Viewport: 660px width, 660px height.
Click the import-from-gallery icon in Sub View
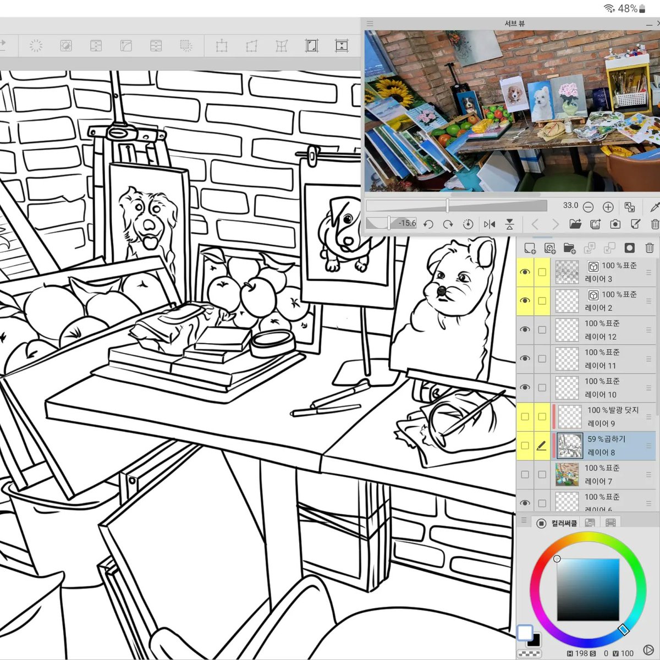pyautogui.click(x=595, y=224)
